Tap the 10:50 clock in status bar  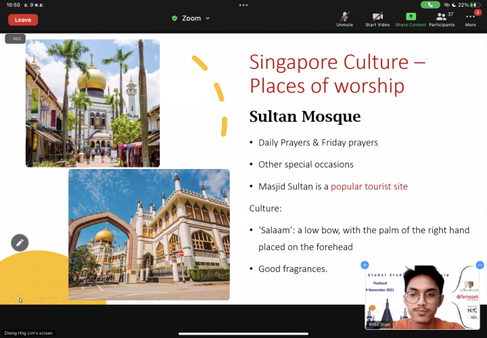pyautogui.click(x=13, y=5)
